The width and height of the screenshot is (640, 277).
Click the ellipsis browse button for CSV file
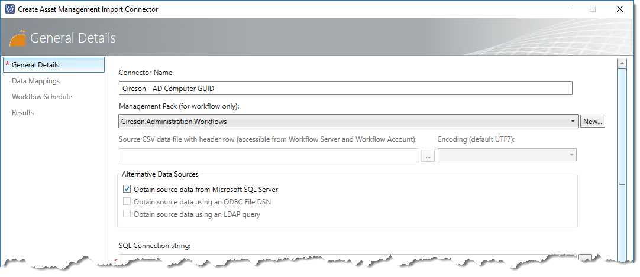point(428,155)
